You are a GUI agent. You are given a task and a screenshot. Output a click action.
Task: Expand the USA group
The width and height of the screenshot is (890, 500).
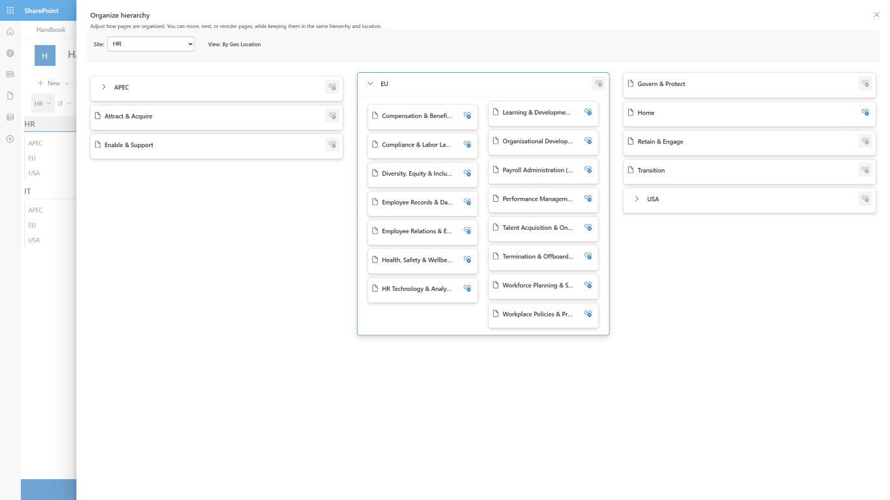point(637,199)
